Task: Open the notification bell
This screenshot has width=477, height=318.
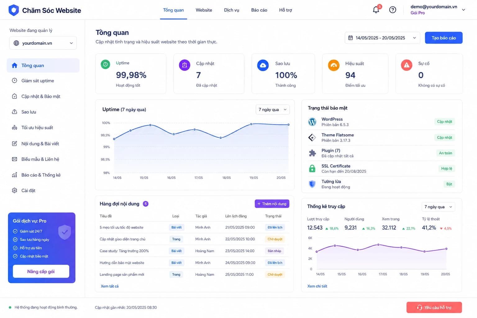Action: pyautogui.click(x=376, y=10)
